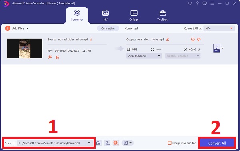The image size is (240, 151).
Task: Show source file info icon
Action: pos(91,40)
